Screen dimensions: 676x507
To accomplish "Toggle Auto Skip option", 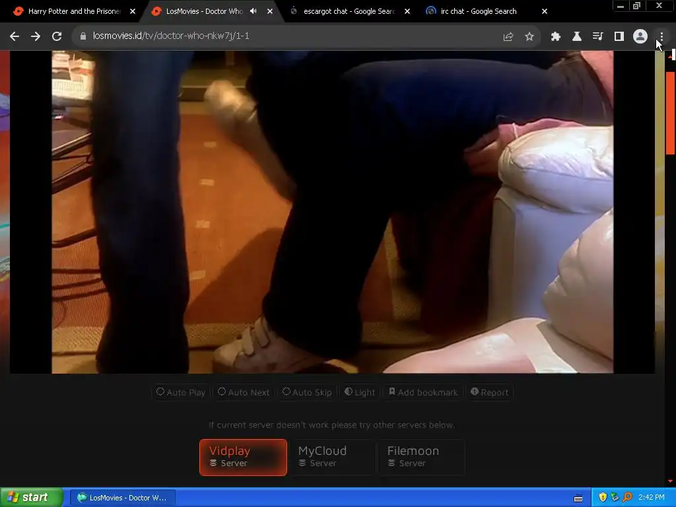I will tap(306, 392).
